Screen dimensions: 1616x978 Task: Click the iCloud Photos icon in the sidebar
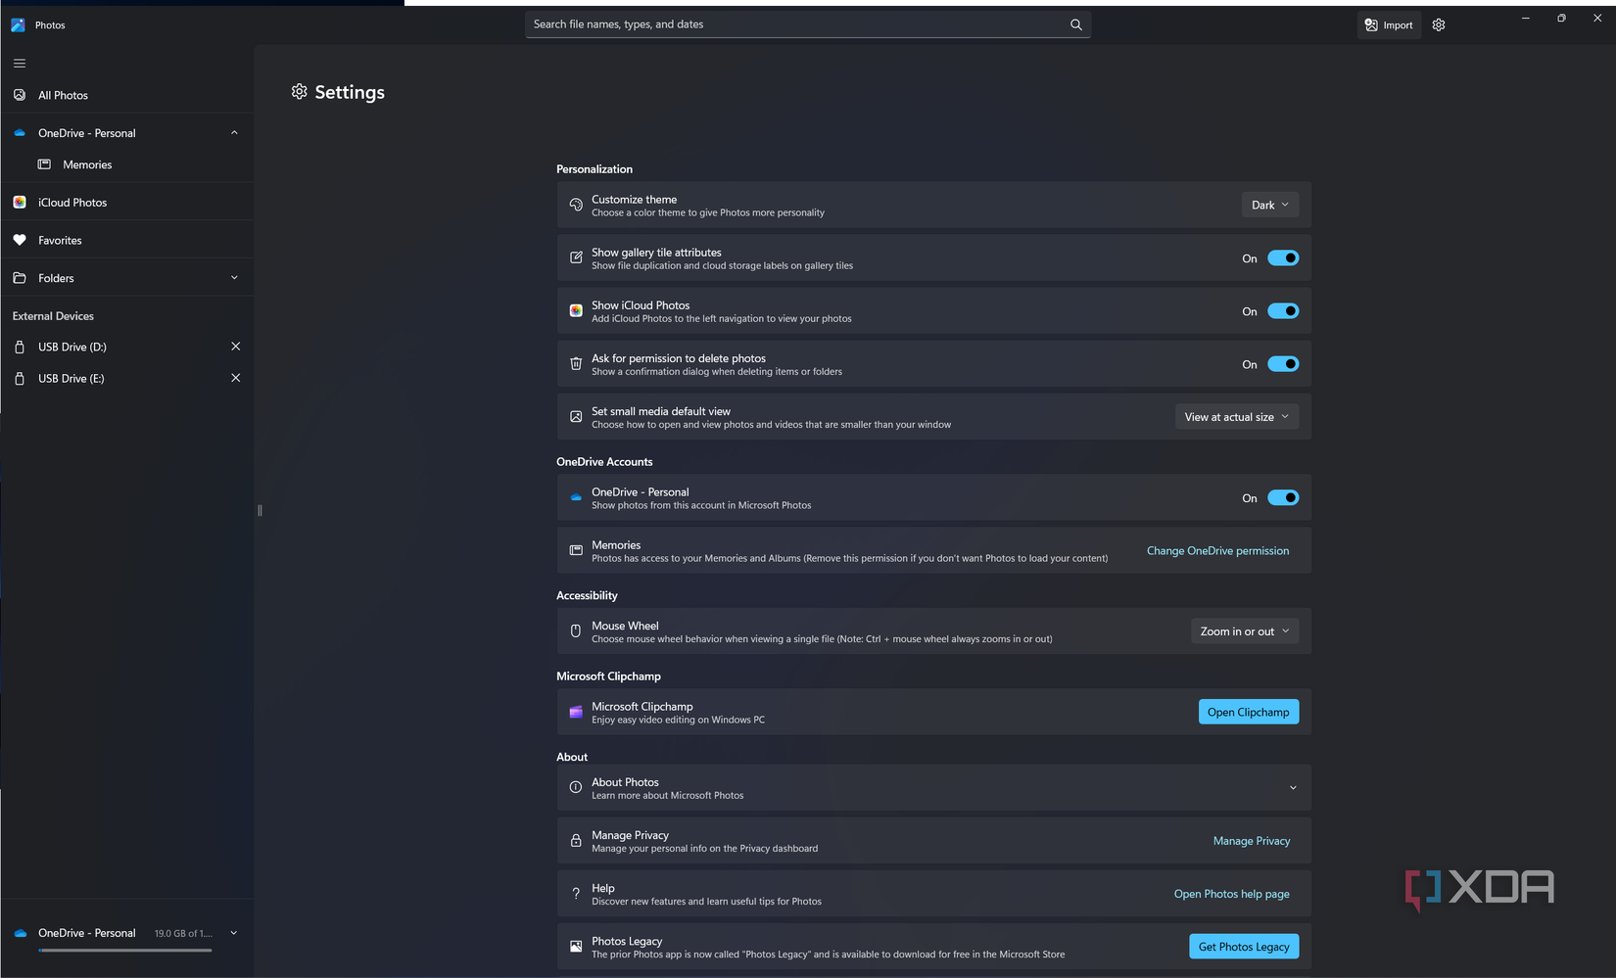tap(20, 203)
